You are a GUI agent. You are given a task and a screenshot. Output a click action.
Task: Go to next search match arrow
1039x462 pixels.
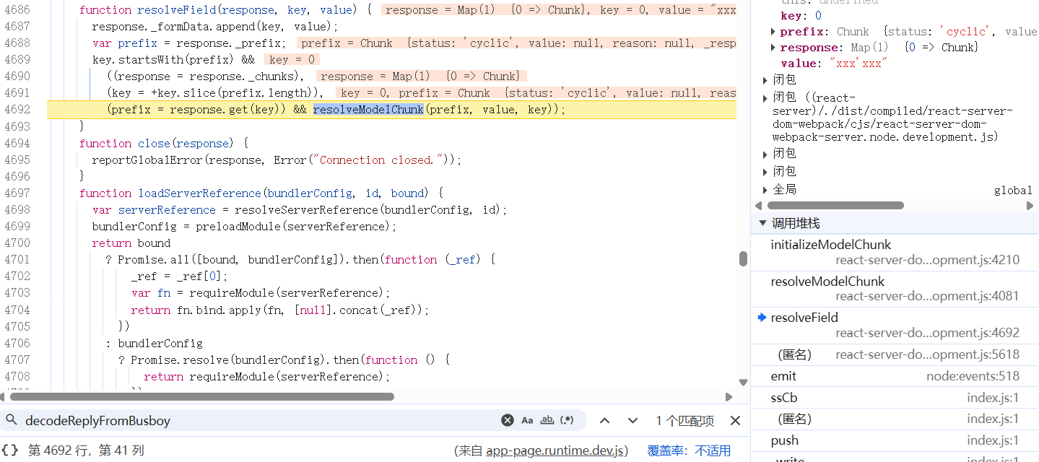pyautogui.click(x=632, y=420)
